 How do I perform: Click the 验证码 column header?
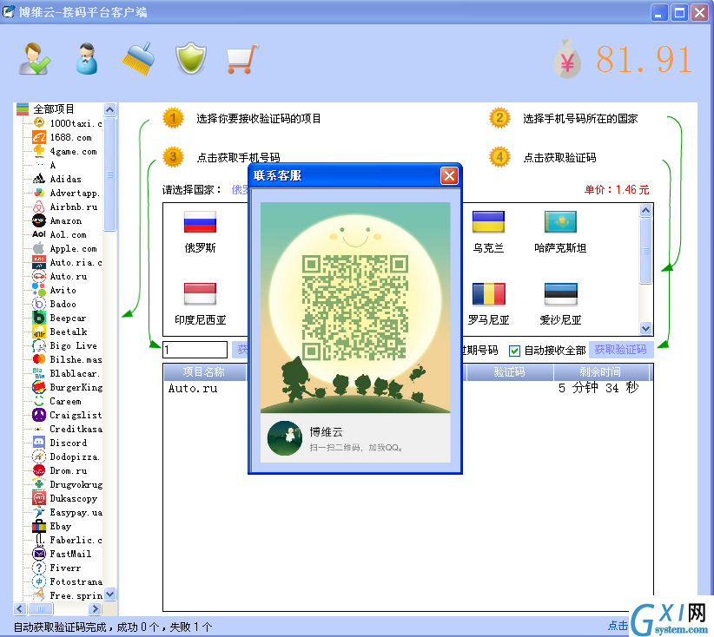coord(510,372)
